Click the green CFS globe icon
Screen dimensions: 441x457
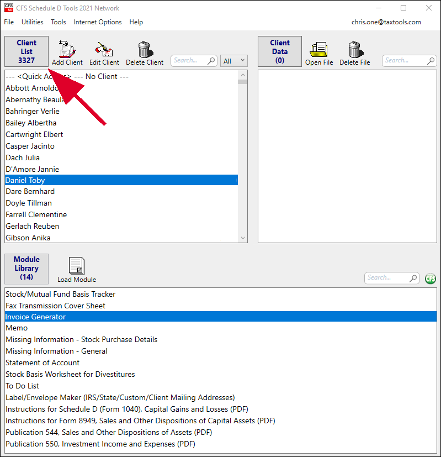click(x=430, y=279)
